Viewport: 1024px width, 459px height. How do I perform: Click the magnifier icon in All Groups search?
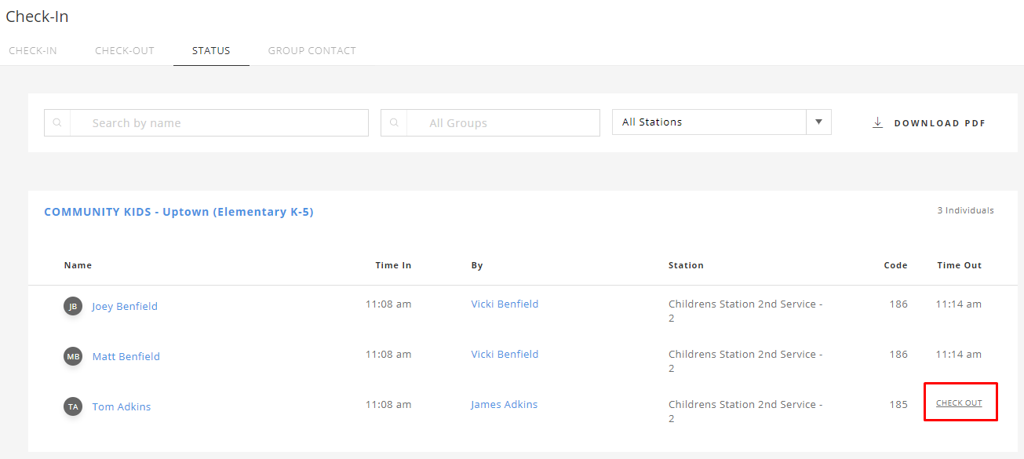coord(394,122)
